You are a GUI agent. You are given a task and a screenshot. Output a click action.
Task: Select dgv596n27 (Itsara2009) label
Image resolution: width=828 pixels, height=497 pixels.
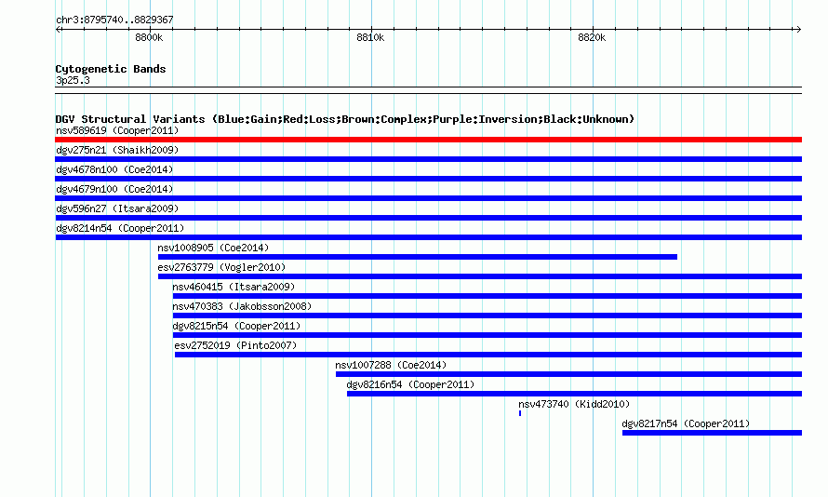[117, 208]
